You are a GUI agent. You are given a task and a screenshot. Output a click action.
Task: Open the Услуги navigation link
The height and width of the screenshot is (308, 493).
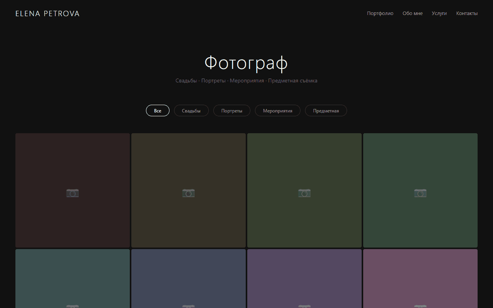point(439,13)
